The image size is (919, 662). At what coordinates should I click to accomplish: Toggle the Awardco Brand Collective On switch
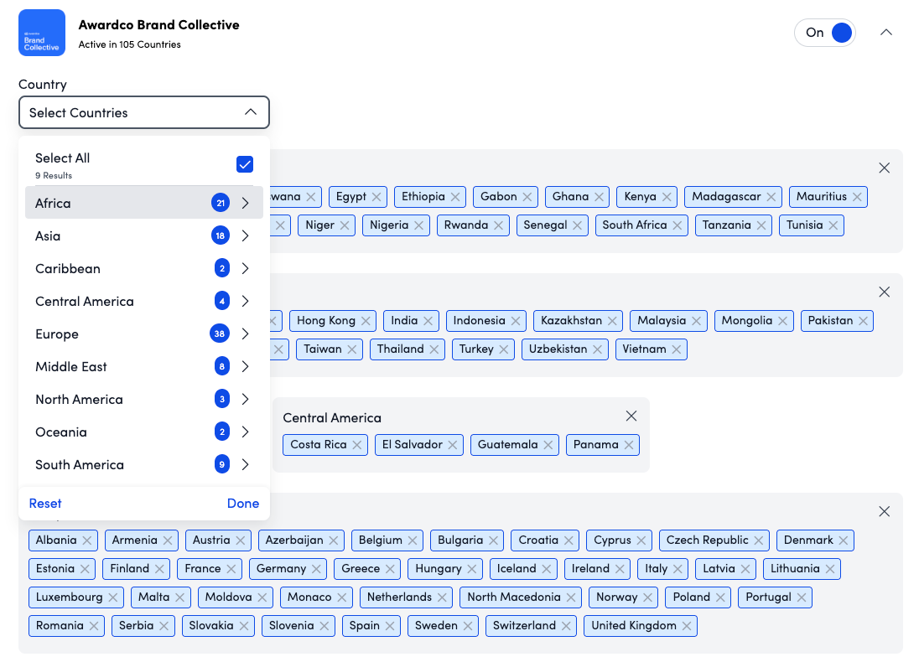(x=824, y=33)
